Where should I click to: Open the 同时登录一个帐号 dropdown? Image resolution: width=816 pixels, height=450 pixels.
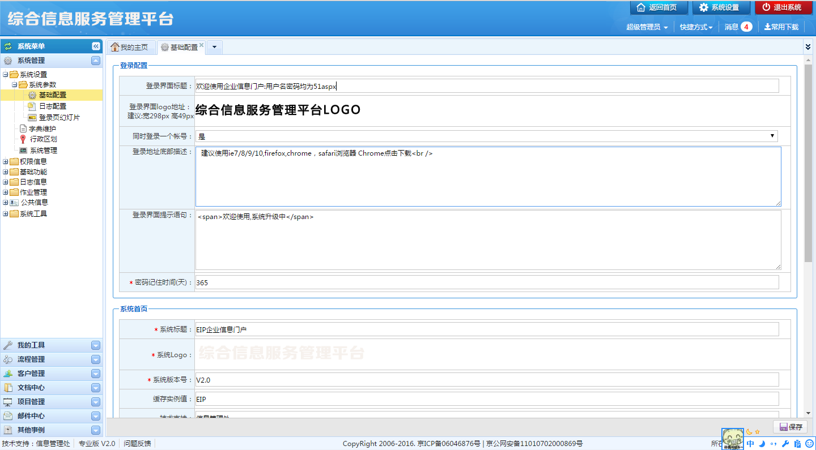point(487,136)
